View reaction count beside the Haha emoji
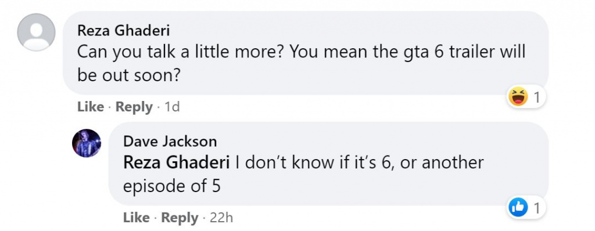595x231 pixels. 536,98
